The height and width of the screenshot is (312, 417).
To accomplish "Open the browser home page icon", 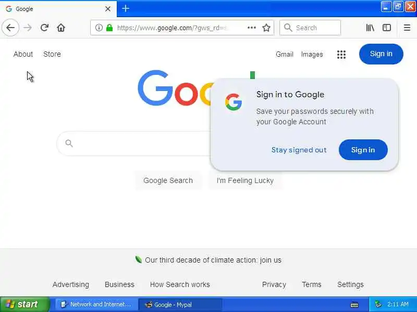I will pos(61,28).
